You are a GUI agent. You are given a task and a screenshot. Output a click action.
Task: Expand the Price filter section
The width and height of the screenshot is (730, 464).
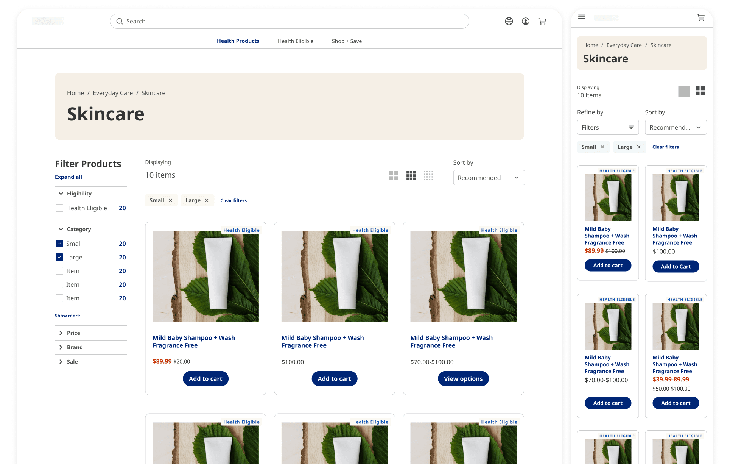point(74,333)
